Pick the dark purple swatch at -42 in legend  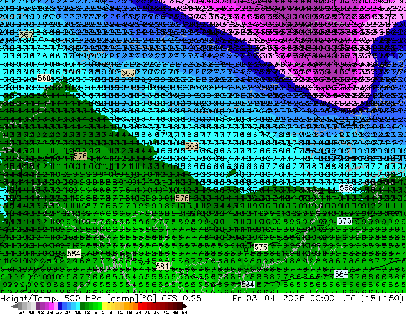coord(38,306)
